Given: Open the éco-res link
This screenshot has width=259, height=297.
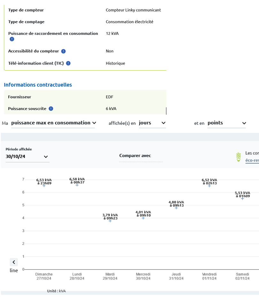Looking at the screenshot, I should coord(252,160).
